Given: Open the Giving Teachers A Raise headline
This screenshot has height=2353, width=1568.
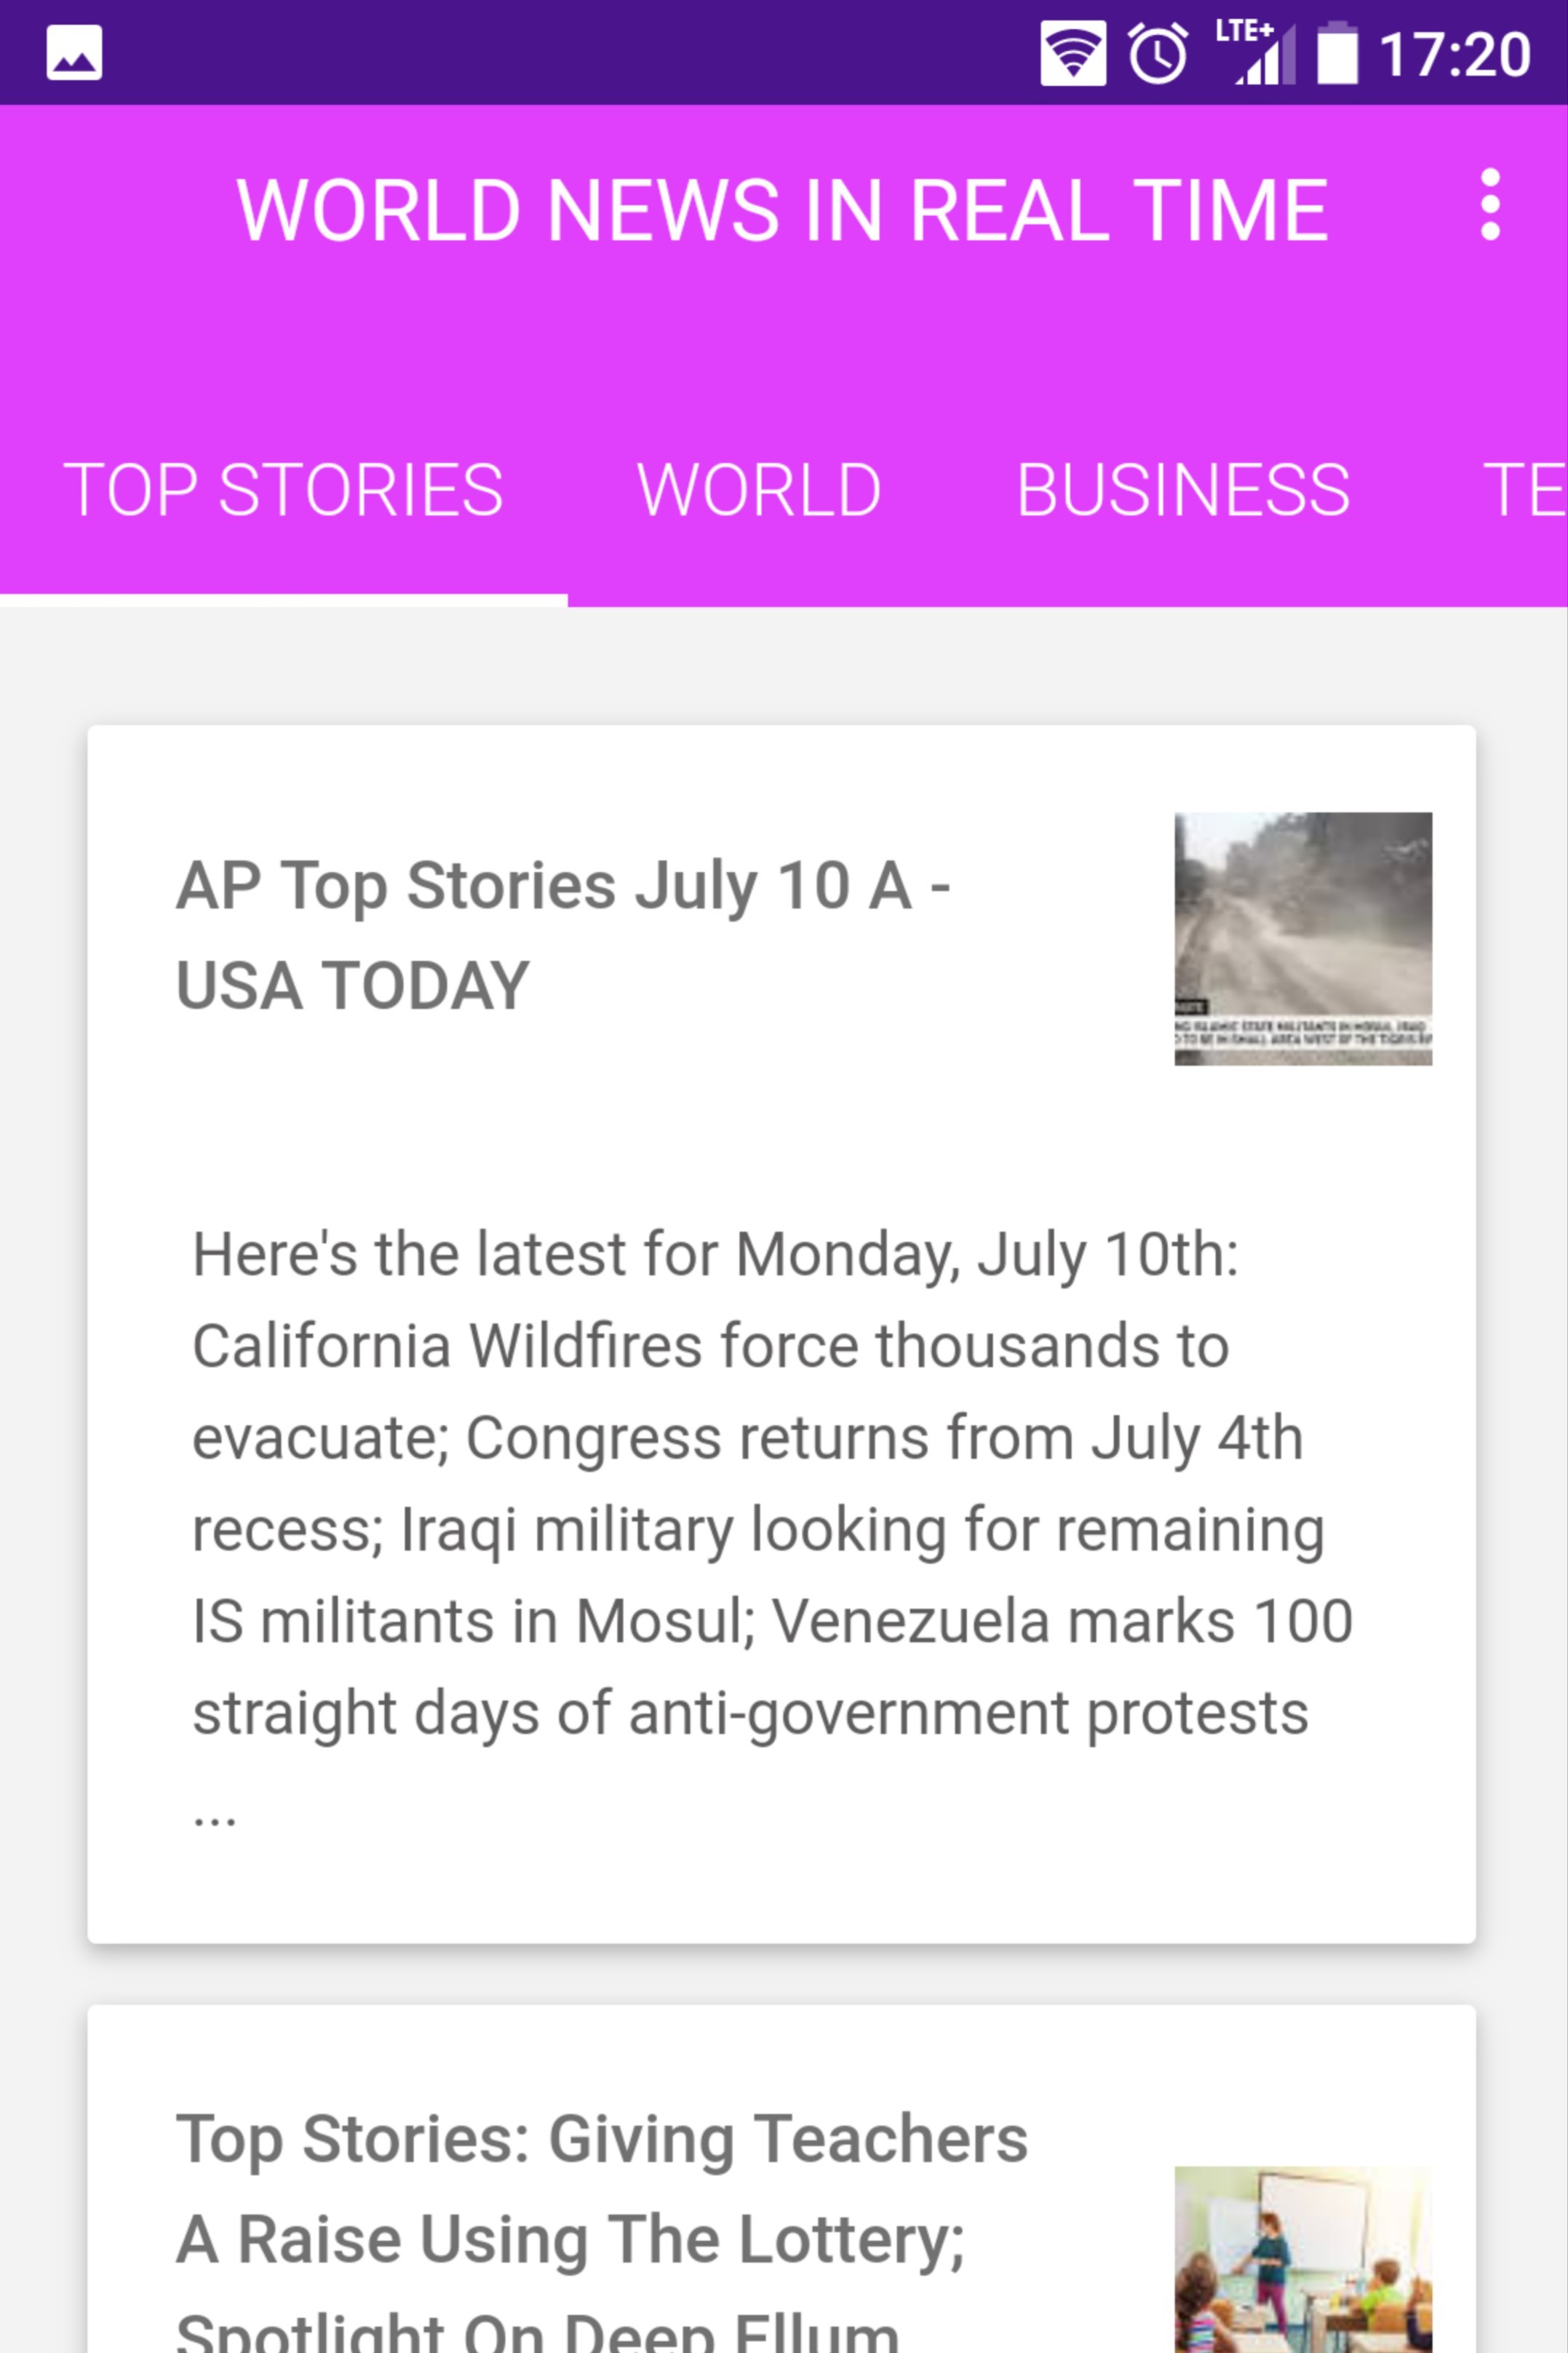Looking at the screenshot, I should 601,2187.
